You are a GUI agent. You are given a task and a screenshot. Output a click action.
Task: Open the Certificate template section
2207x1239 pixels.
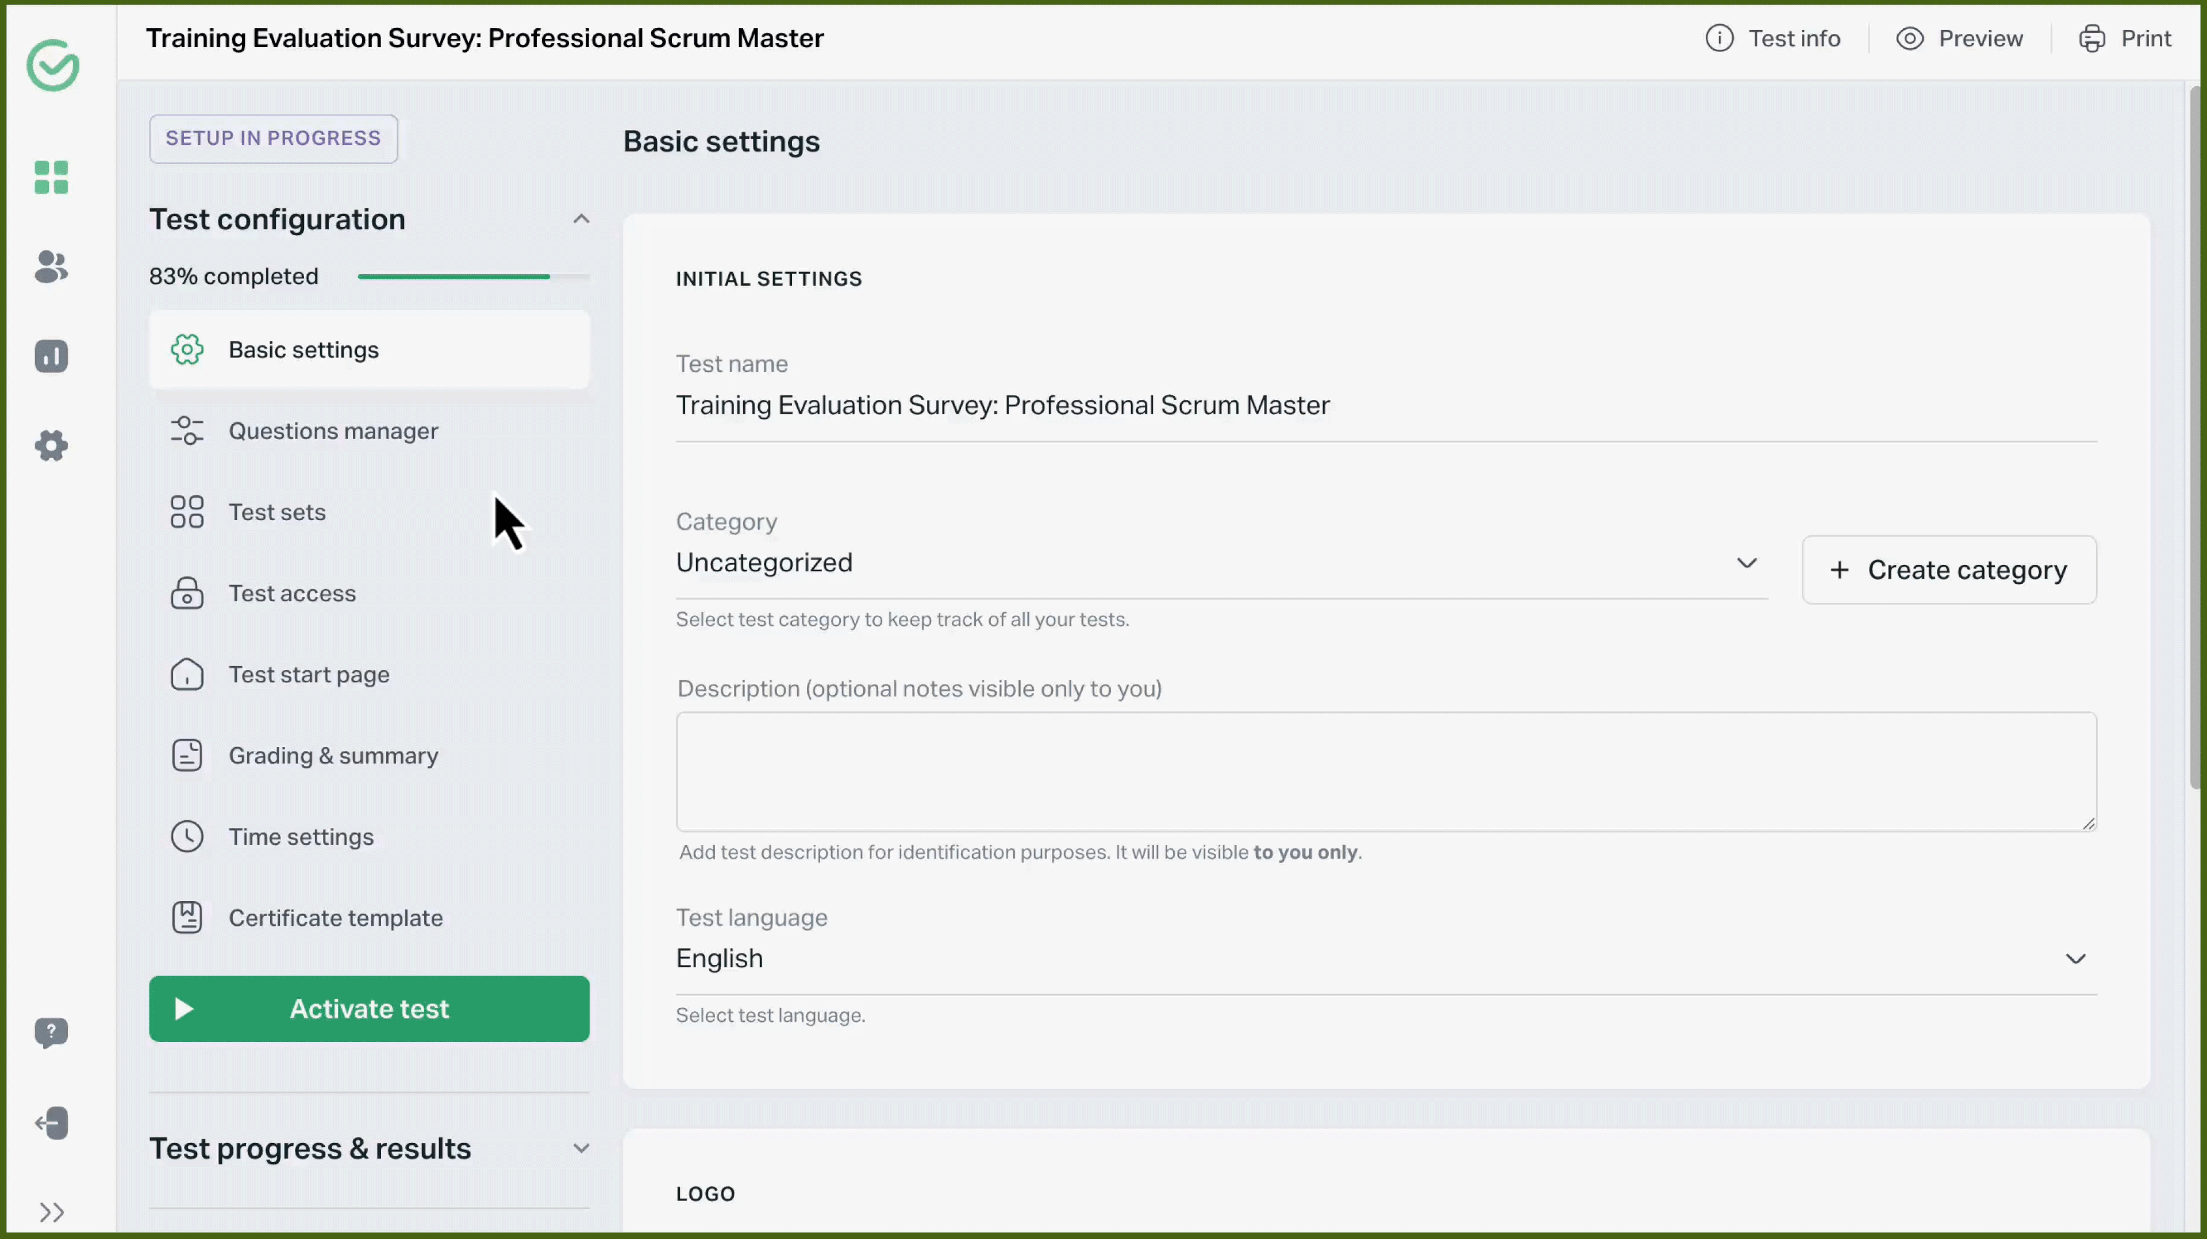click(336, 918)
